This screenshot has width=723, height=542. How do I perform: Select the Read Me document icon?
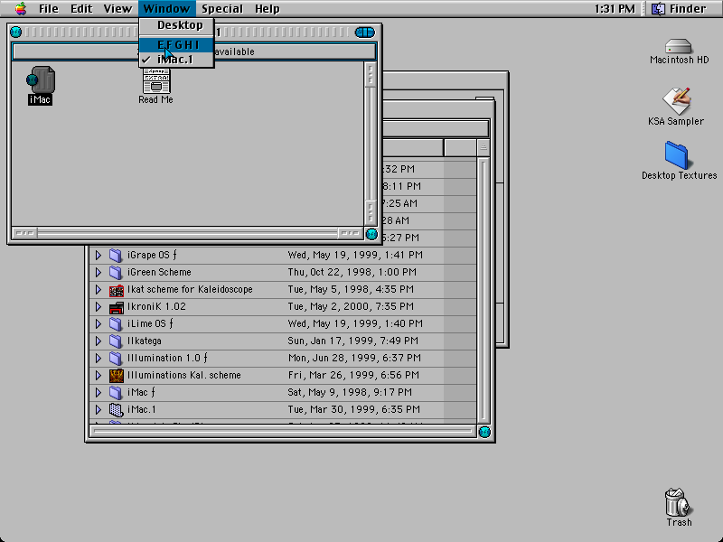(156, 80)
